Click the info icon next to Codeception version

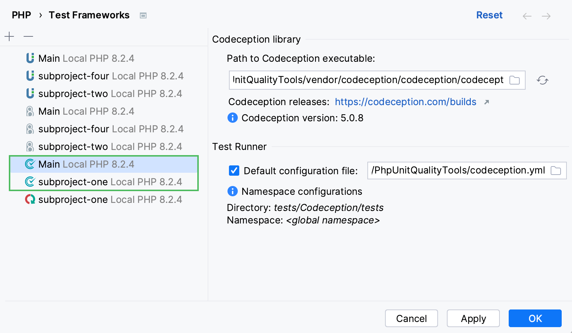[x=233, y=118]
